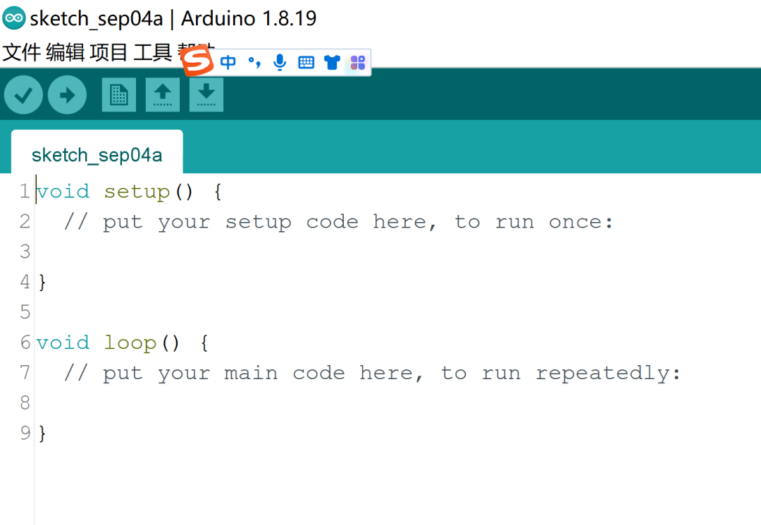Click the closing brace on line 9
The width and height of the screenshot is (761, 525).
point(42,434)
